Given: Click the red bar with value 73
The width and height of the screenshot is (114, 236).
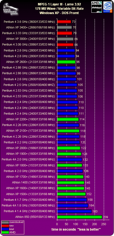Looking at the screenshot, I should (64, 22).
